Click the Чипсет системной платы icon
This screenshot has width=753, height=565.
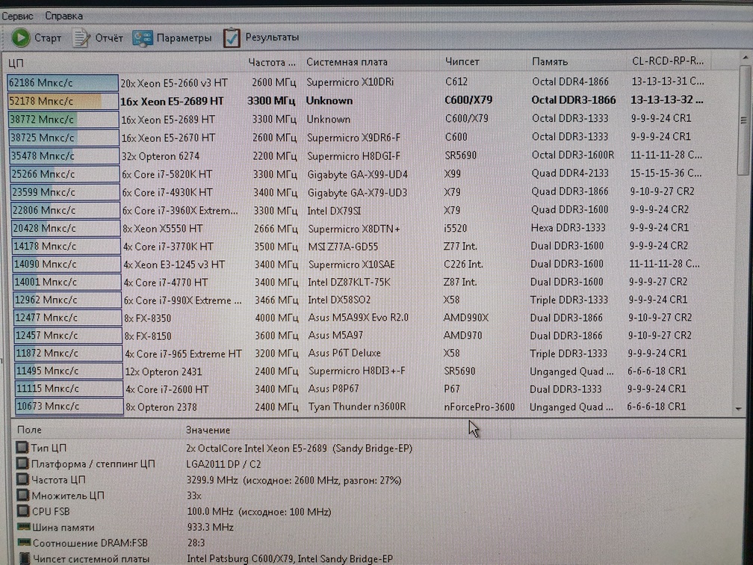pyautogui.click(x=25, y=558)
